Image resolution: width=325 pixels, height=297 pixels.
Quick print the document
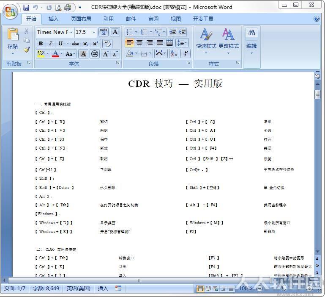click(68, 8)
